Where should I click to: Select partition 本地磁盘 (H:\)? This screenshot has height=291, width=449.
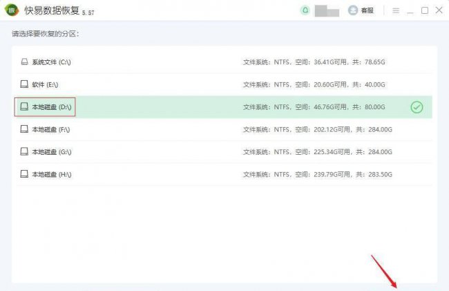(224, 174)
